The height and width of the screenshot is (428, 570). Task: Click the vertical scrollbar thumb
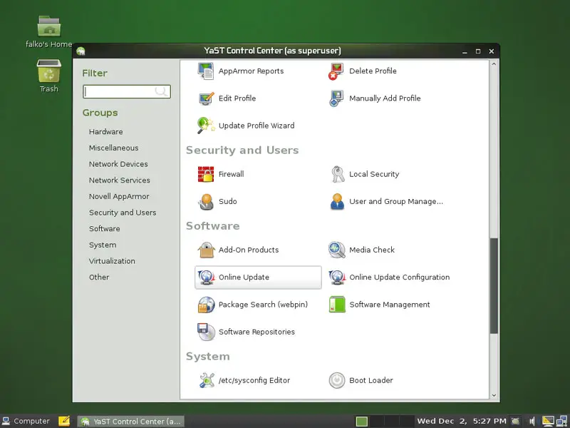tap(494, 286)
